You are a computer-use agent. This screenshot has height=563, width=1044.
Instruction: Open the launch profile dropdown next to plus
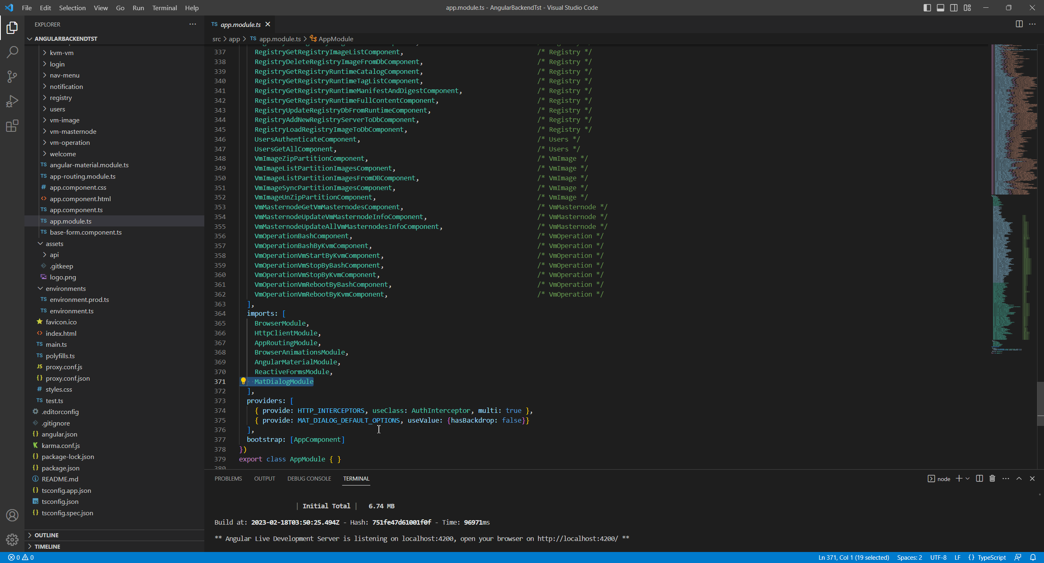tap(967, 479)
